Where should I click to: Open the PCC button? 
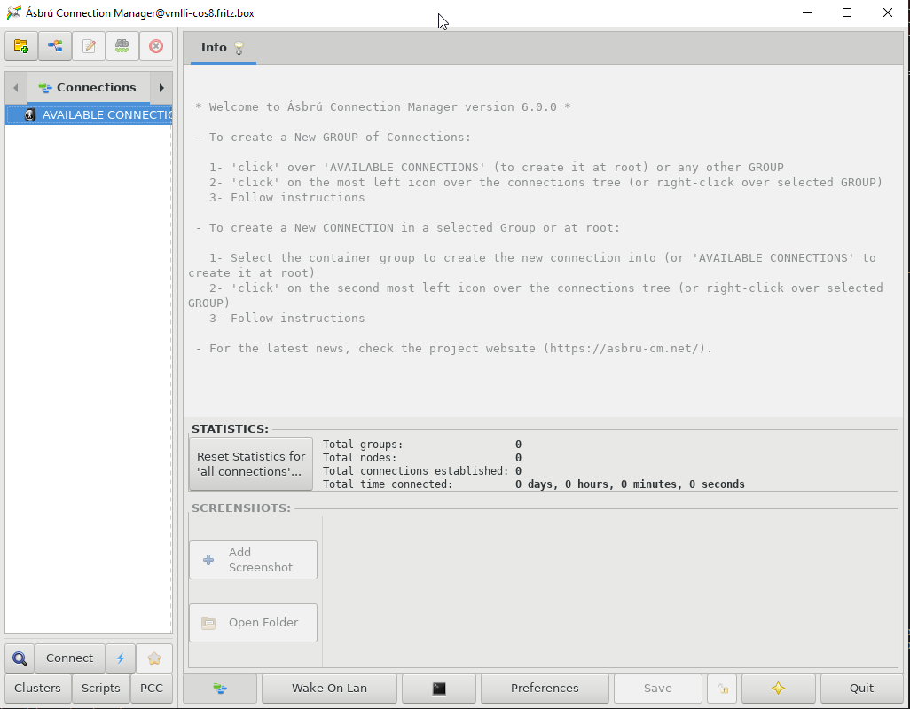pos(152,688)
